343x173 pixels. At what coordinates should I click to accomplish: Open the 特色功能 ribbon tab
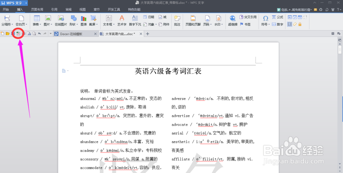(x=134, y=9)
